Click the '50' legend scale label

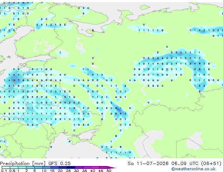[109, 171]
